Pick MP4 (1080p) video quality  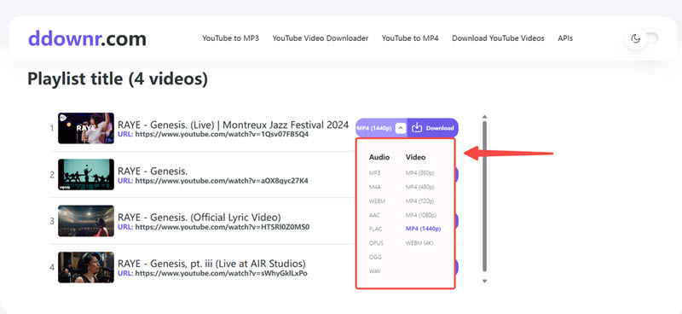tap(421, 215)
